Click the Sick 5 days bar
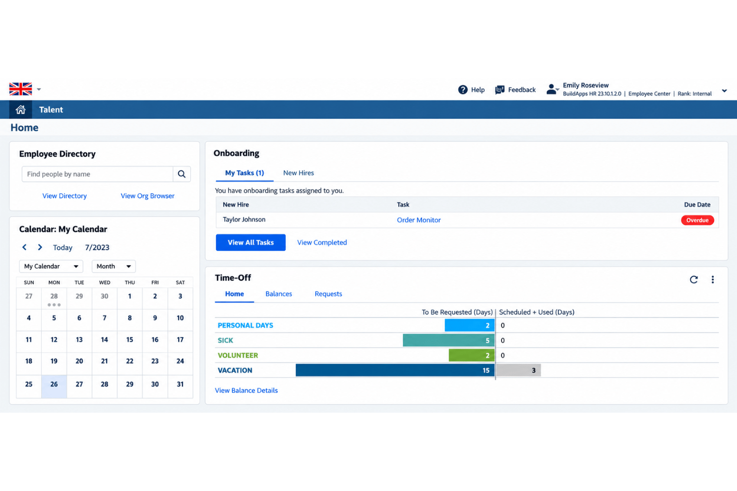The height and width of the screenshot is (491, 737). click(449, 340)
